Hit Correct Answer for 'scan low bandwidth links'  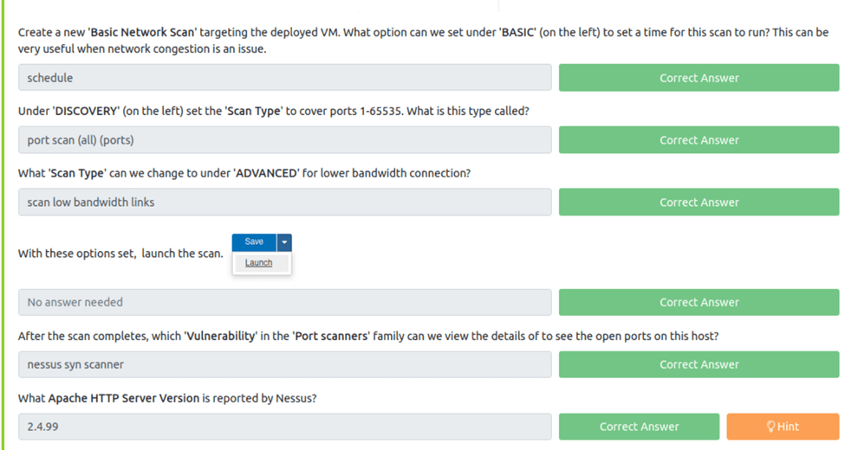[x=699, y=202]
